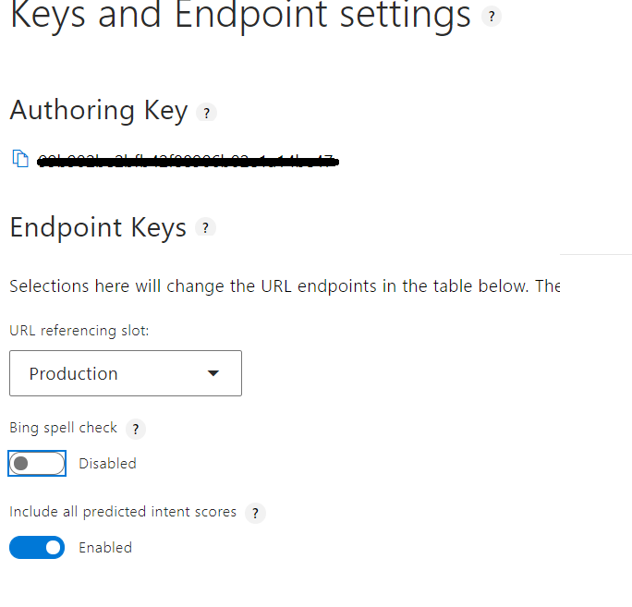Viewport: 632px width, 607px height.
Task: Disable the Include all predicted intent scores toggle
Action: point(37,548)
